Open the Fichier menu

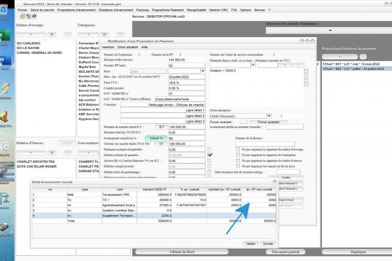(x=22, y=10)
